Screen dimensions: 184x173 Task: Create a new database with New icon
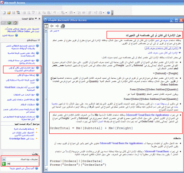pos(4,13)
